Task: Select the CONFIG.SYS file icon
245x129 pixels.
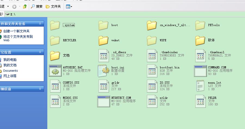Action: (55, 86)
